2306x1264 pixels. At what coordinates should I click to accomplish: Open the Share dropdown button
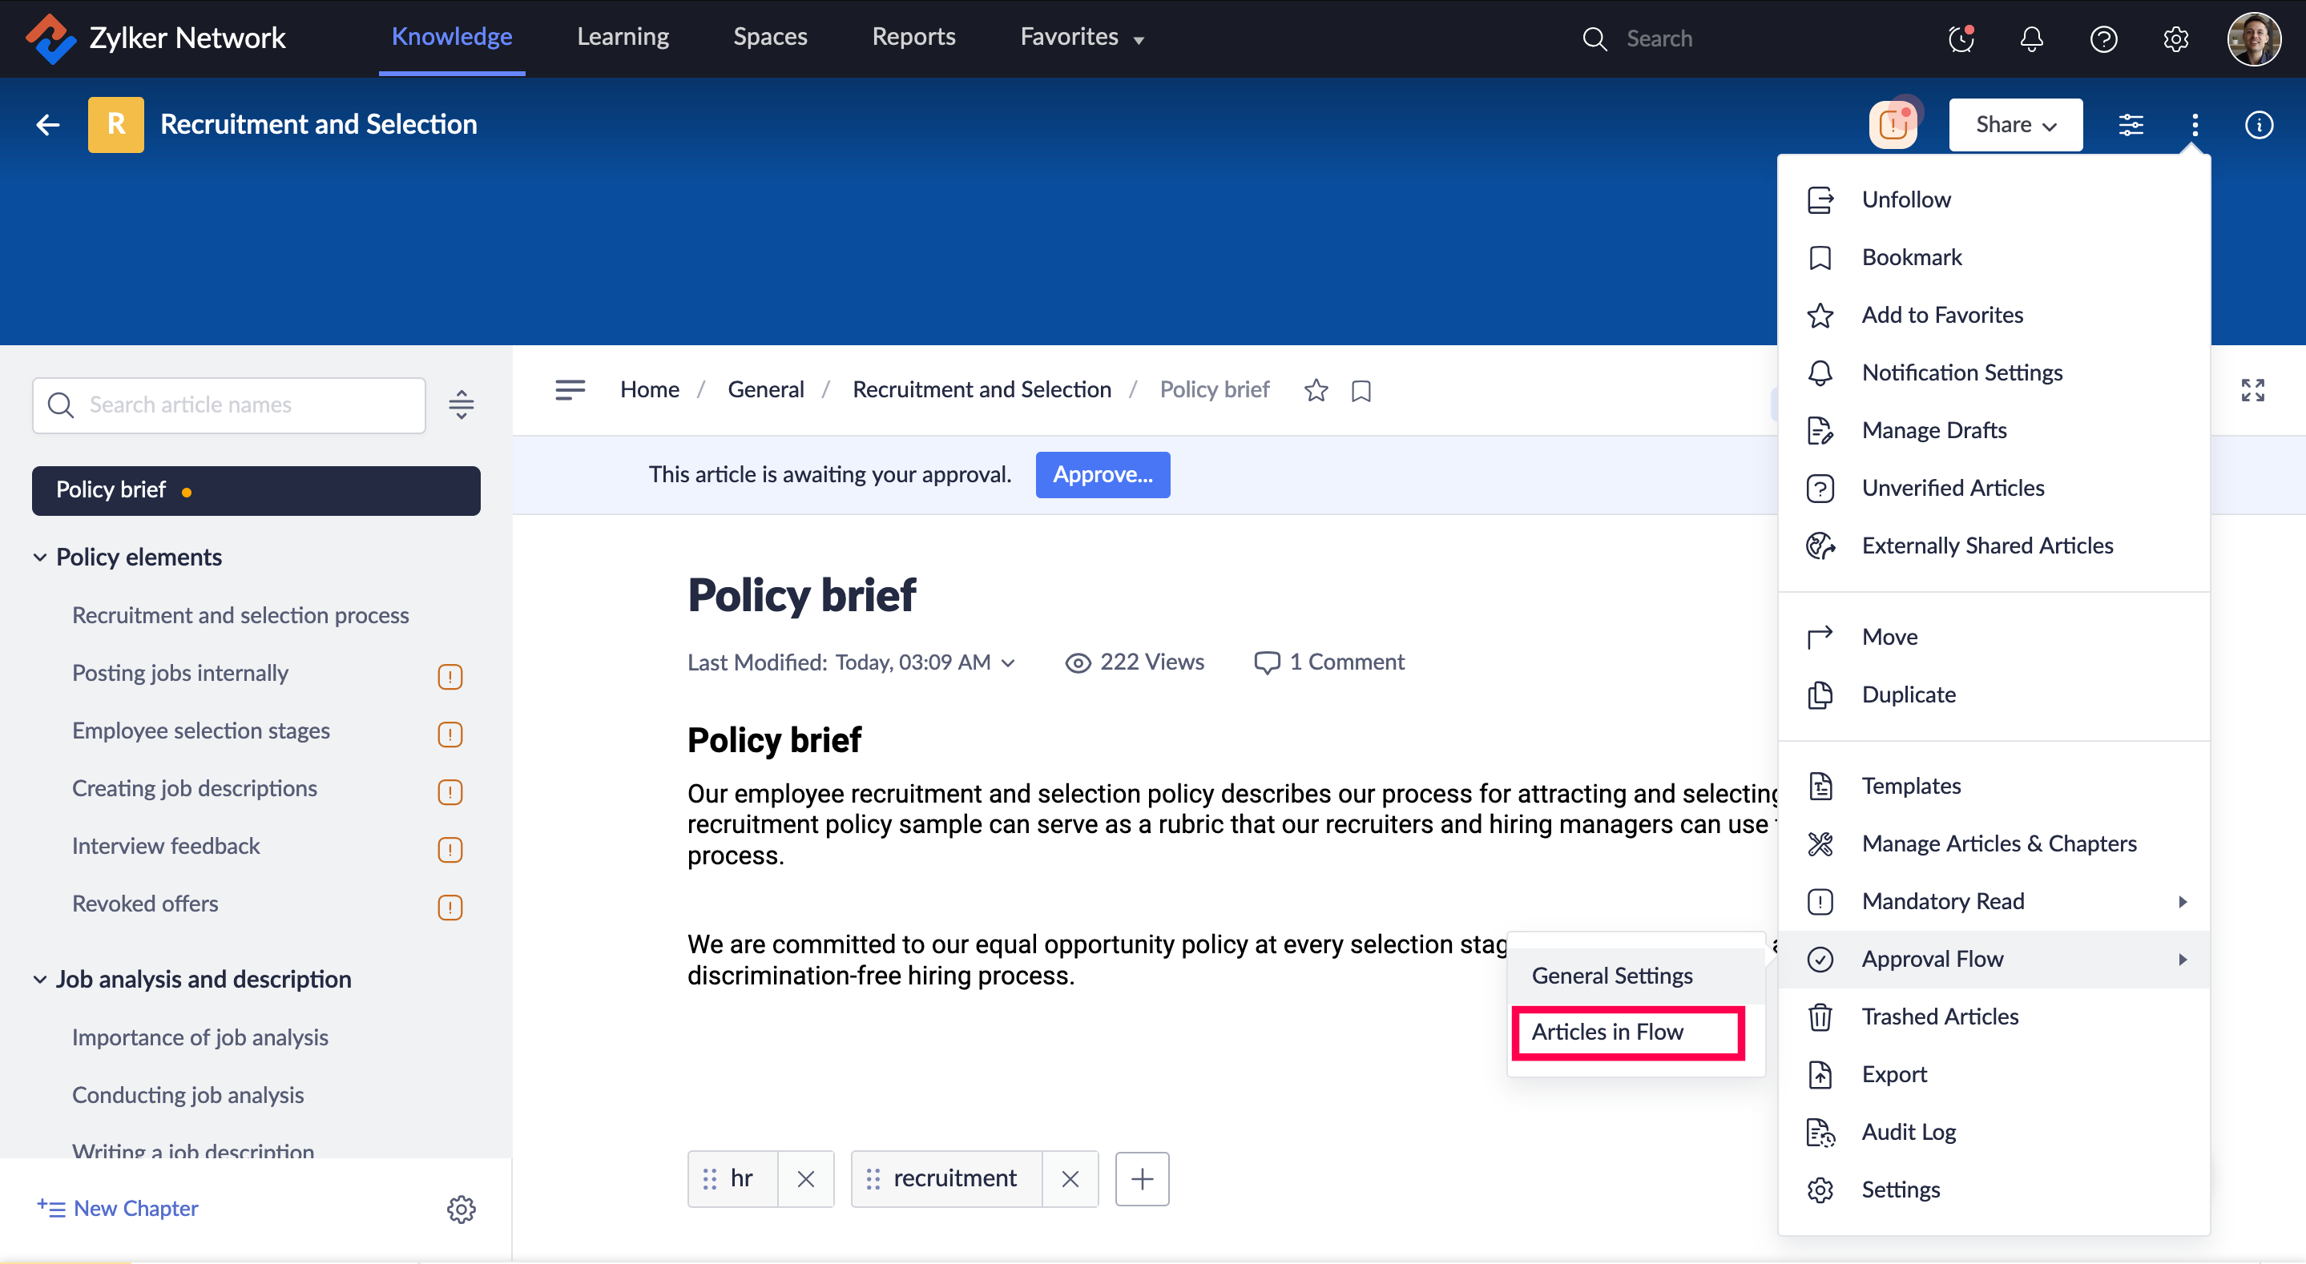click(2015, 124)
